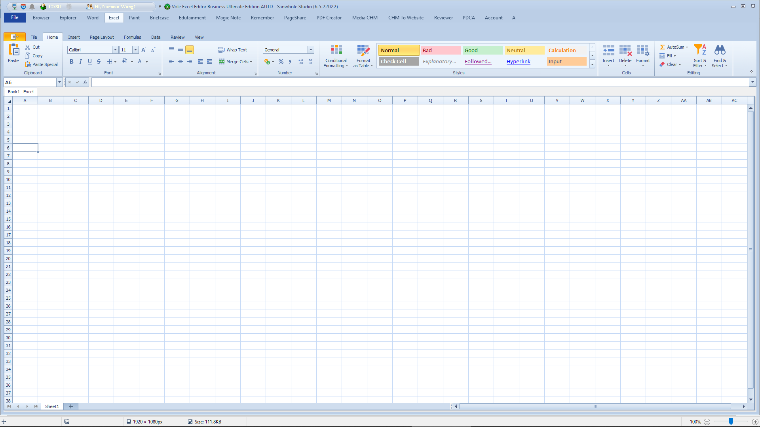The width and height of the screenshot is (760, 427).
Task: Apply the Good cell style
Action: 482,50
